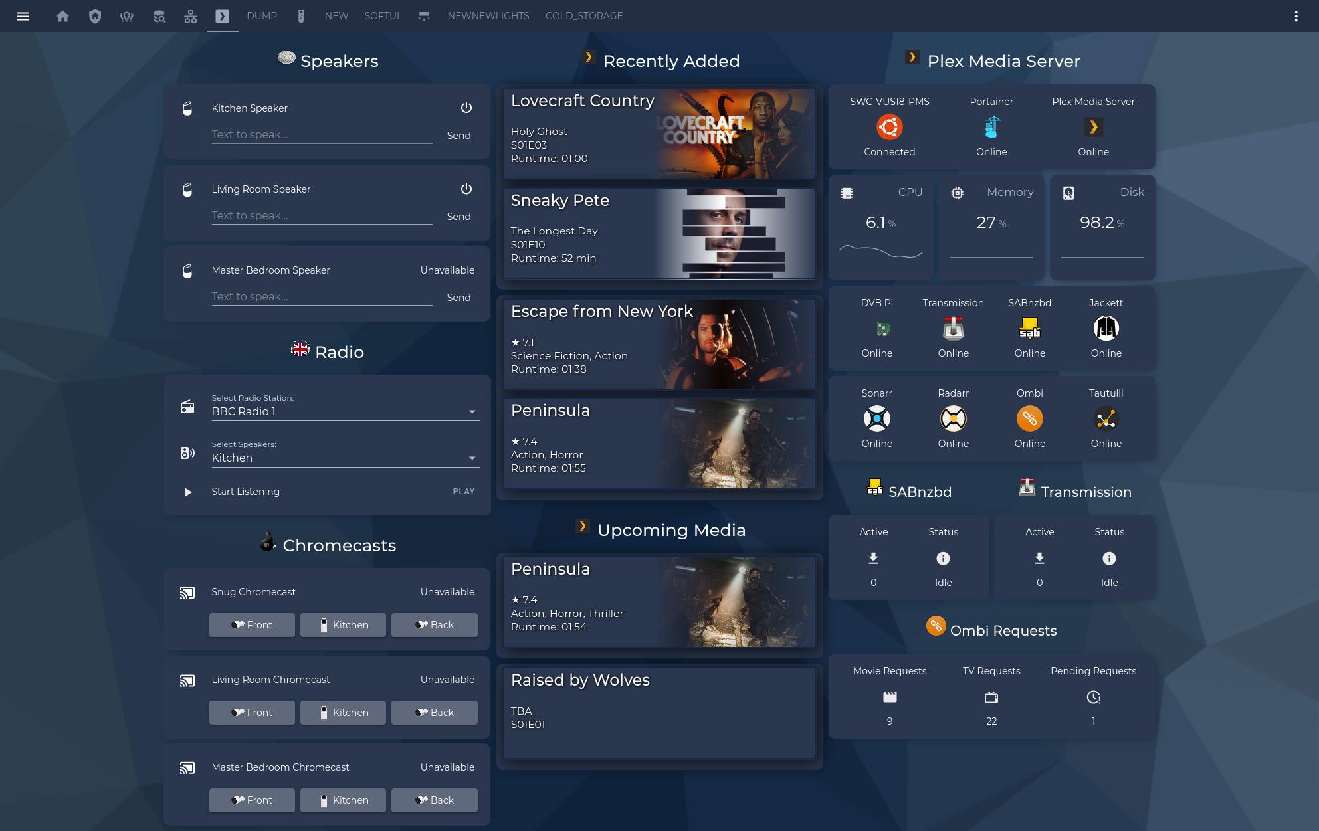Click the Portainer container icon
This screenshot has width=1319, height=831.
[x=991, y=127]
